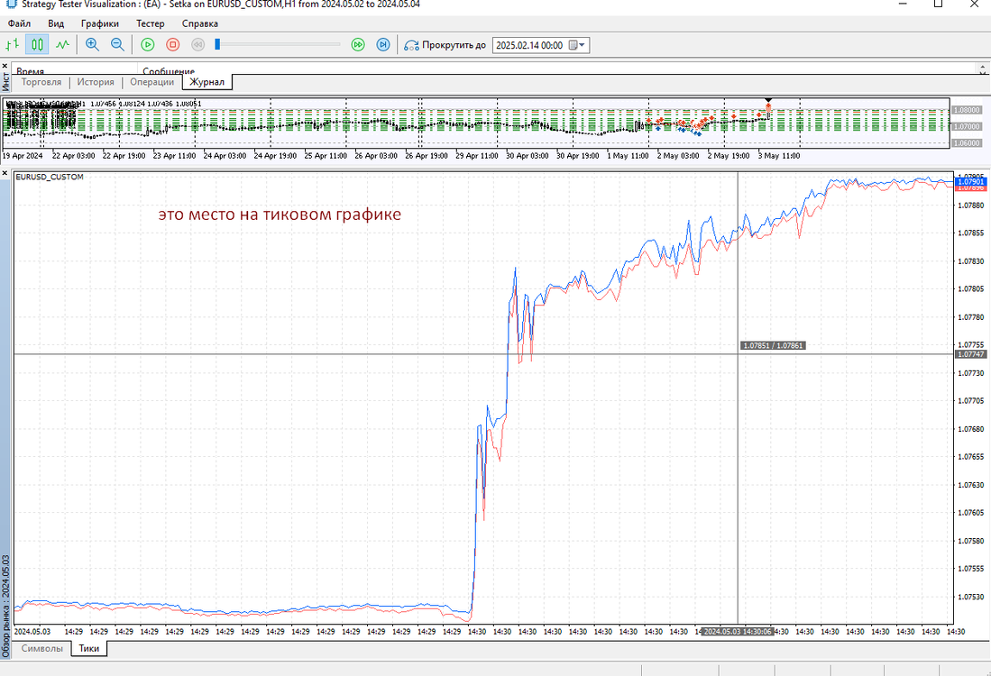Click the vertical 'Обзор рынка : 2024.05.03' panel title
991x676 pixels.
(x=5, y=605)
